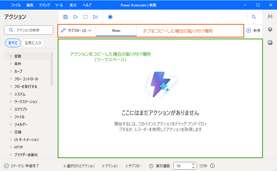The width and height of the screenshot is (277, 171).
Task: Select the Main subflow tab
Action: [116, 30]
